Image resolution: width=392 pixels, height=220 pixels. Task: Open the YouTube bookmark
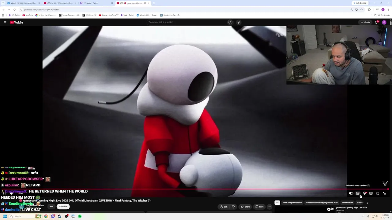(x=28, y=15)
